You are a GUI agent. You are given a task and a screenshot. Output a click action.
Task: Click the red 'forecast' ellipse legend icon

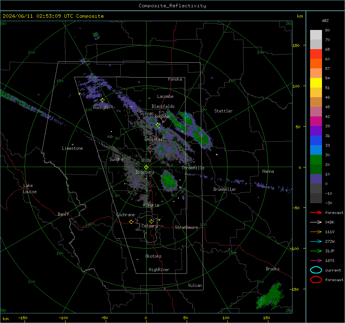coord(316,280)
